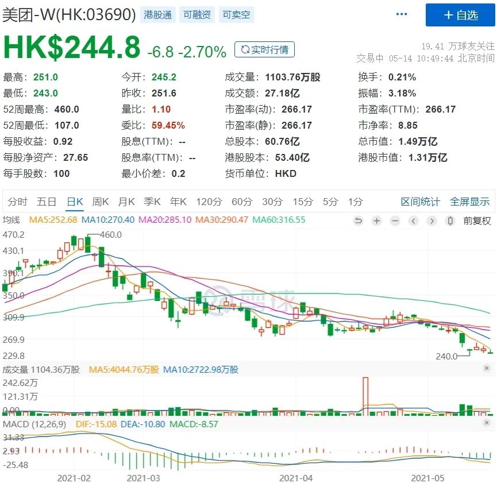The image size is (497, 487).
Task: Click the tallest volume bar in chart
Action: coord(365,396)
